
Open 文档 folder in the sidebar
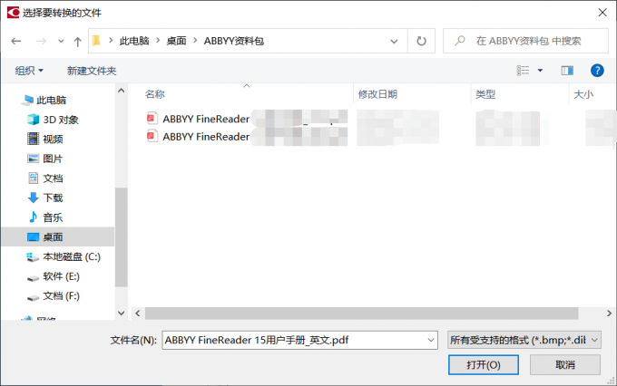(53, 179)
